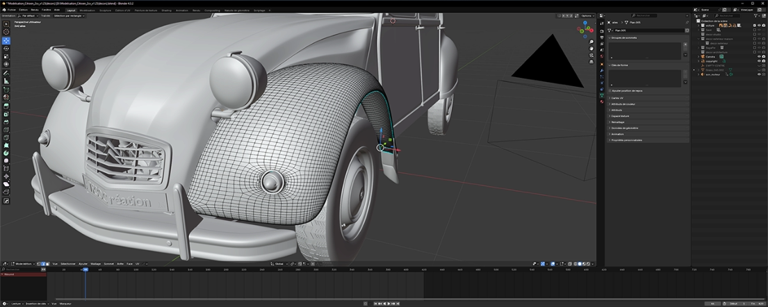Open the Object Data mesh properties tab
The height and width of the screenshot is (307, 768).
tap(602, 95)
